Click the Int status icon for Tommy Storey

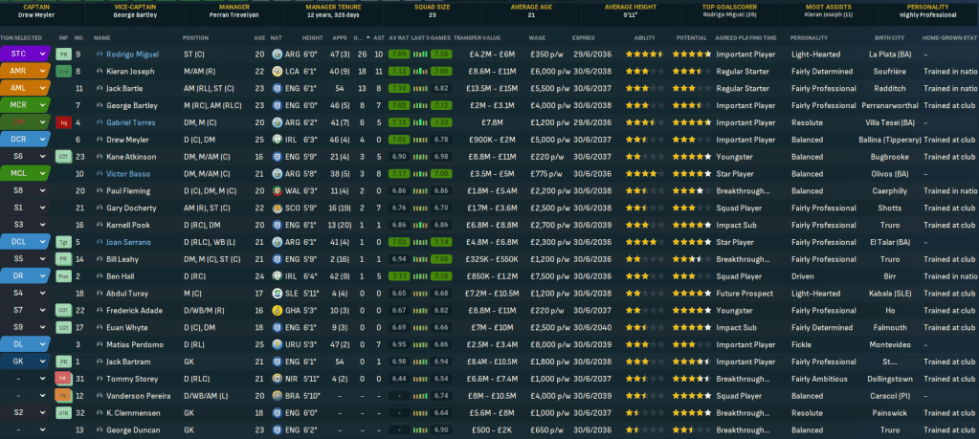coord(64,379)
